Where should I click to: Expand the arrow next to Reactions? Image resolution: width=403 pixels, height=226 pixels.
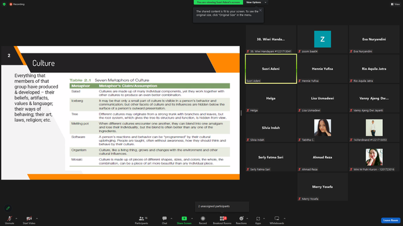(x=247, y=218)
